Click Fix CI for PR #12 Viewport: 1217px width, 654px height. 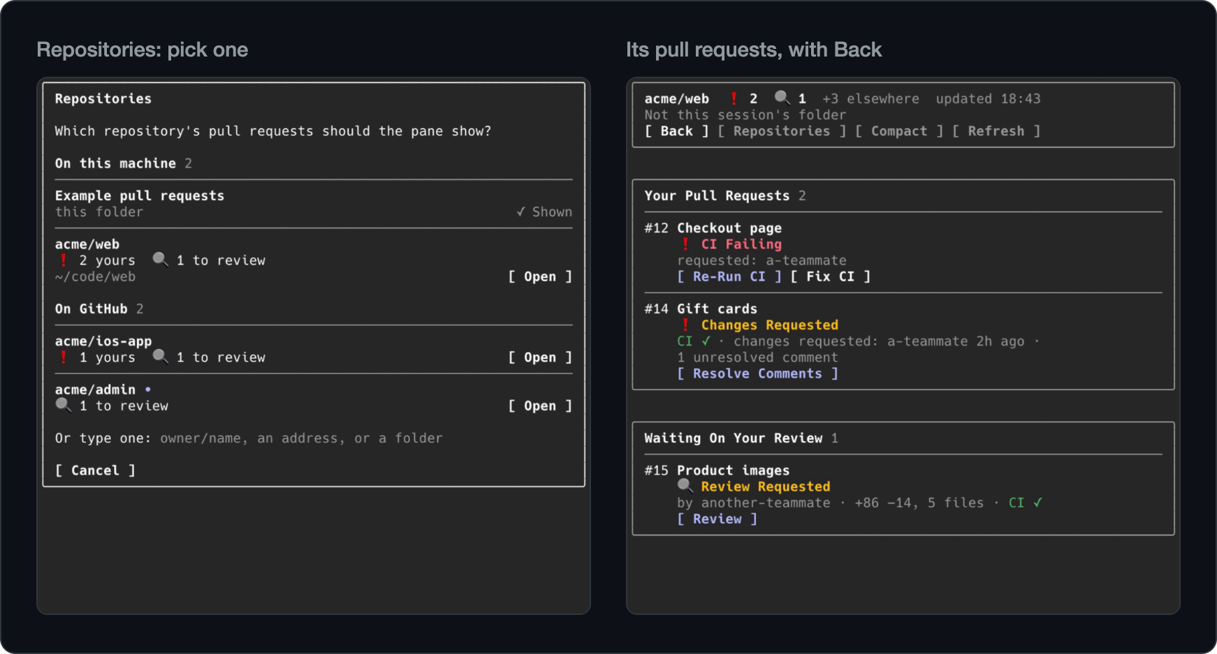point(831,277)
